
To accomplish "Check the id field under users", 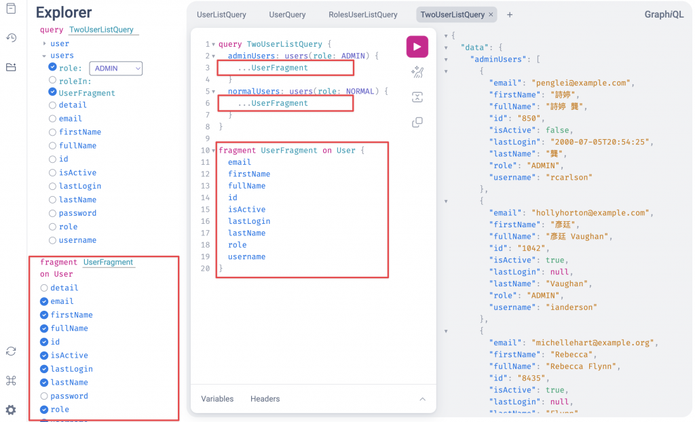I will click(x=52, y=159).
